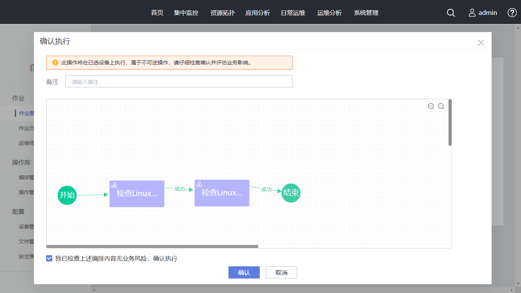Click the zoom in magnifier icon

click(431, 106)
